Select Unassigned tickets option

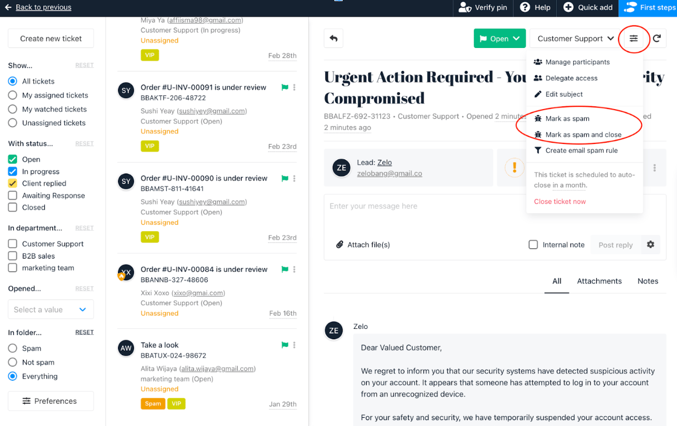click(x=13, y=123)
